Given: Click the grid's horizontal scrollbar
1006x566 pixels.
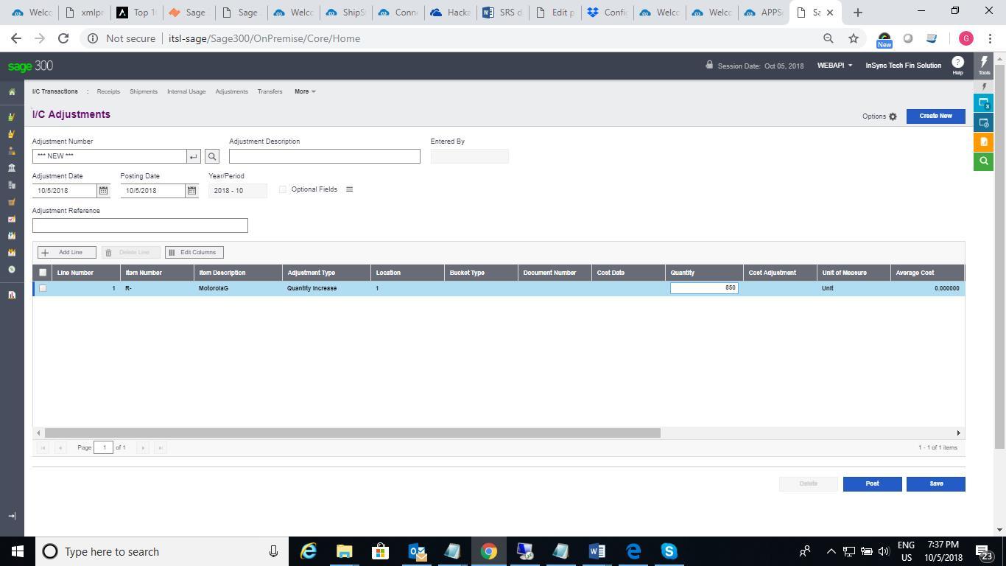Looking at the screenshot, I should pos(352,433).
